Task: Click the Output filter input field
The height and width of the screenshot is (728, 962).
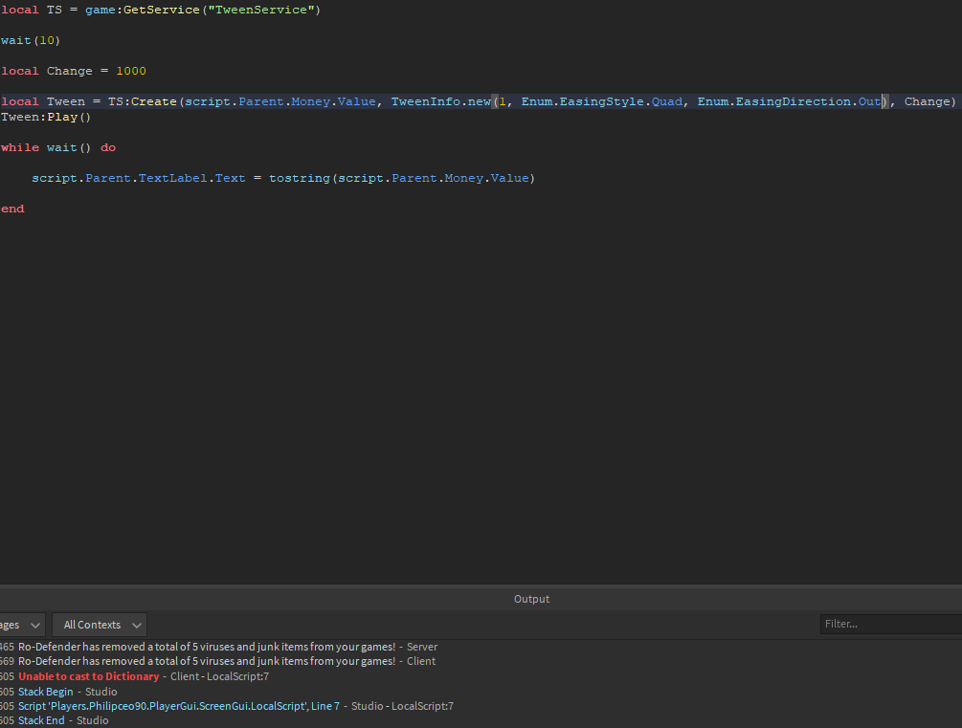Action: coord(890,624)
